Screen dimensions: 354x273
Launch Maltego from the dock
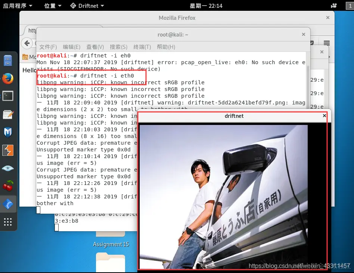pyautogui.click(x=8, y=132)
